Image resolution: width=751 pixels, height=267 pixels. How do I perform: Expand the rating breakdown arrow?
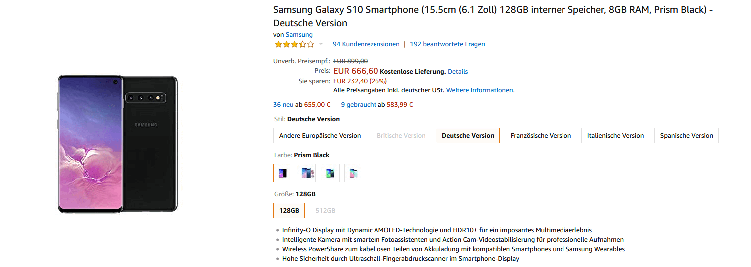[x=321, y=44]
